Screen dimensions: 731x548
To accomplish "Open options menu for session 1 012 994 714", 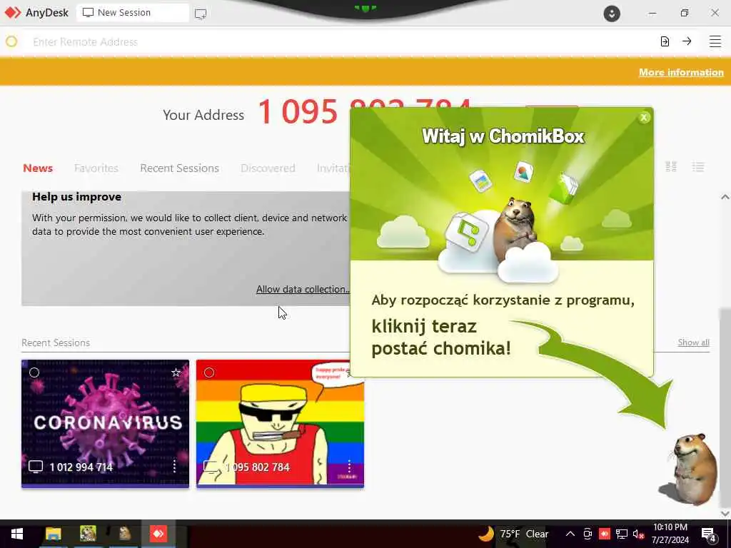I will tap(174, 466).
